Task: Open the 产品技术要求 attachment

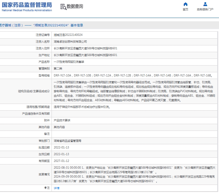Action: (62, 120)
